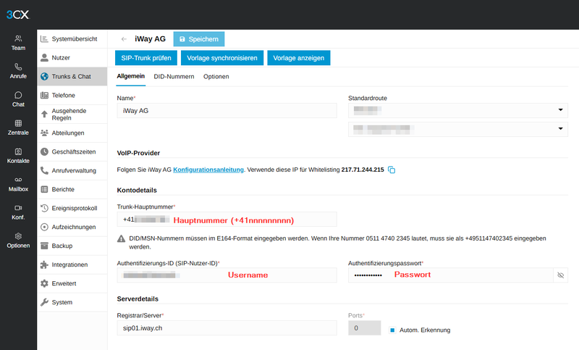Switch to the DID-Nummern tab

[x=174, y=77]
